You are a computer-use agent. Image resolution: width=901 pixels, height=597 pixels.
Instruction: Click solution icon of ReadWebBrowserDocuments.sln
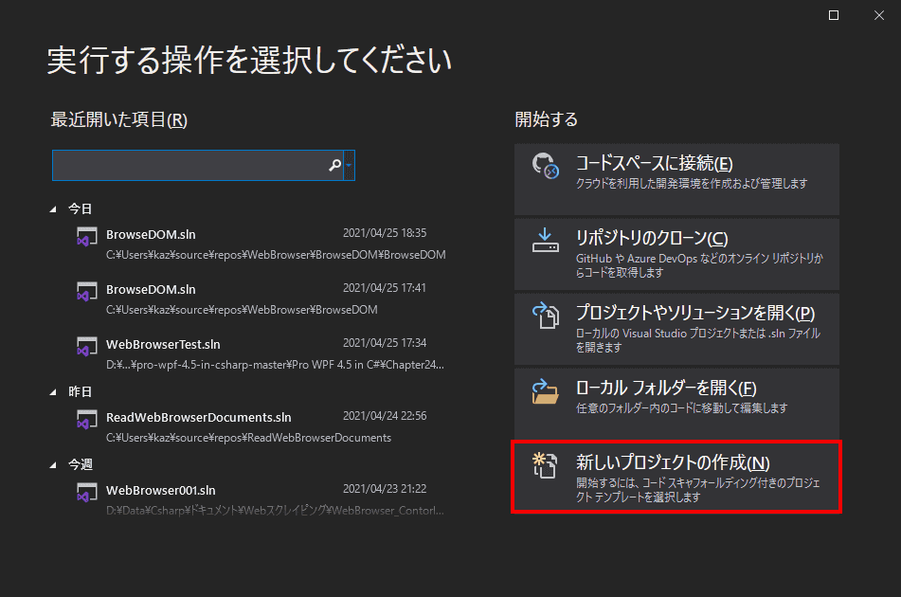87,420
